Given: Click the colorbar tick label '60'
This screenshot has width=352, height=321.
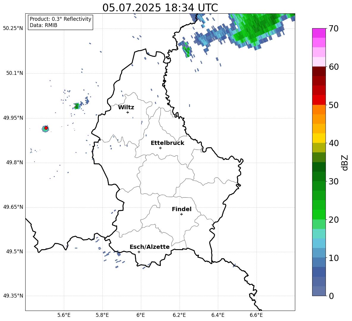Looking at the screenshot, I should coord(334,67).
